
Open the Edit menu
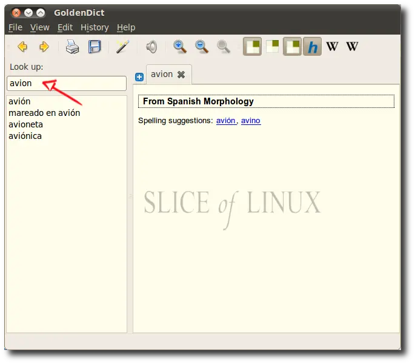65,27
